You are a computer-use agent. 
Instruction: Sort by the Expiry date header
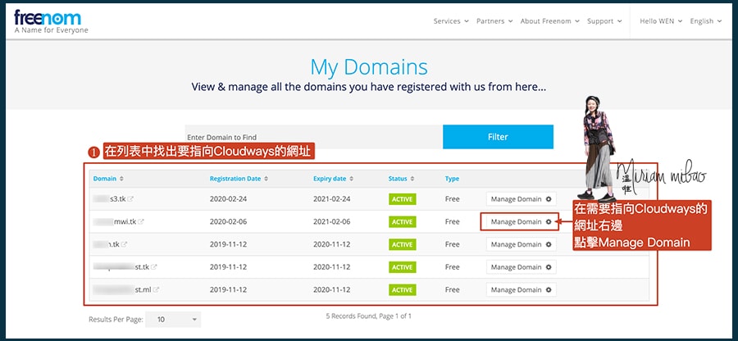point(330,179)
